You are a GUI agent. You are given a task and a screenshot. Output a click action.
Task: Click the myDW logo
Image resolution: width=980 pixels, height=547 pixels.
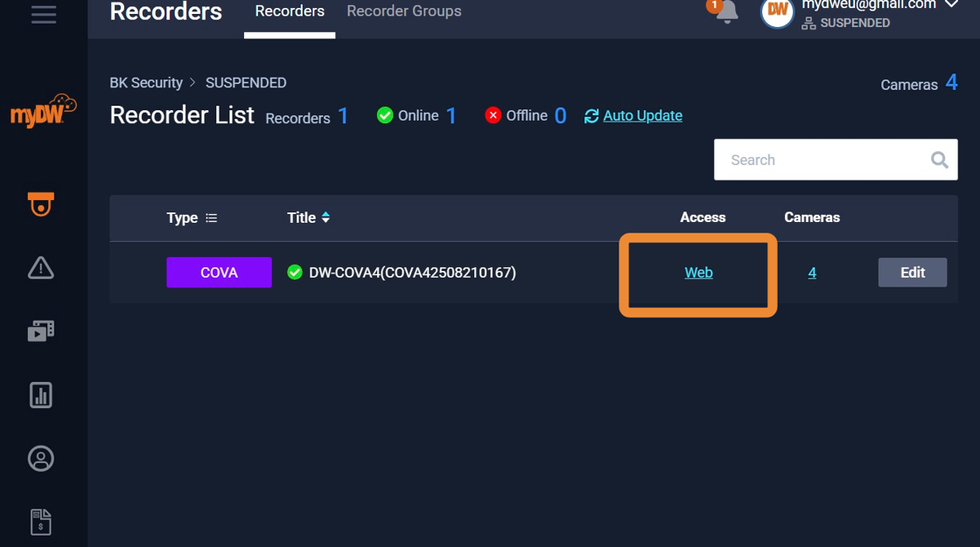click(x=44, y=111)
